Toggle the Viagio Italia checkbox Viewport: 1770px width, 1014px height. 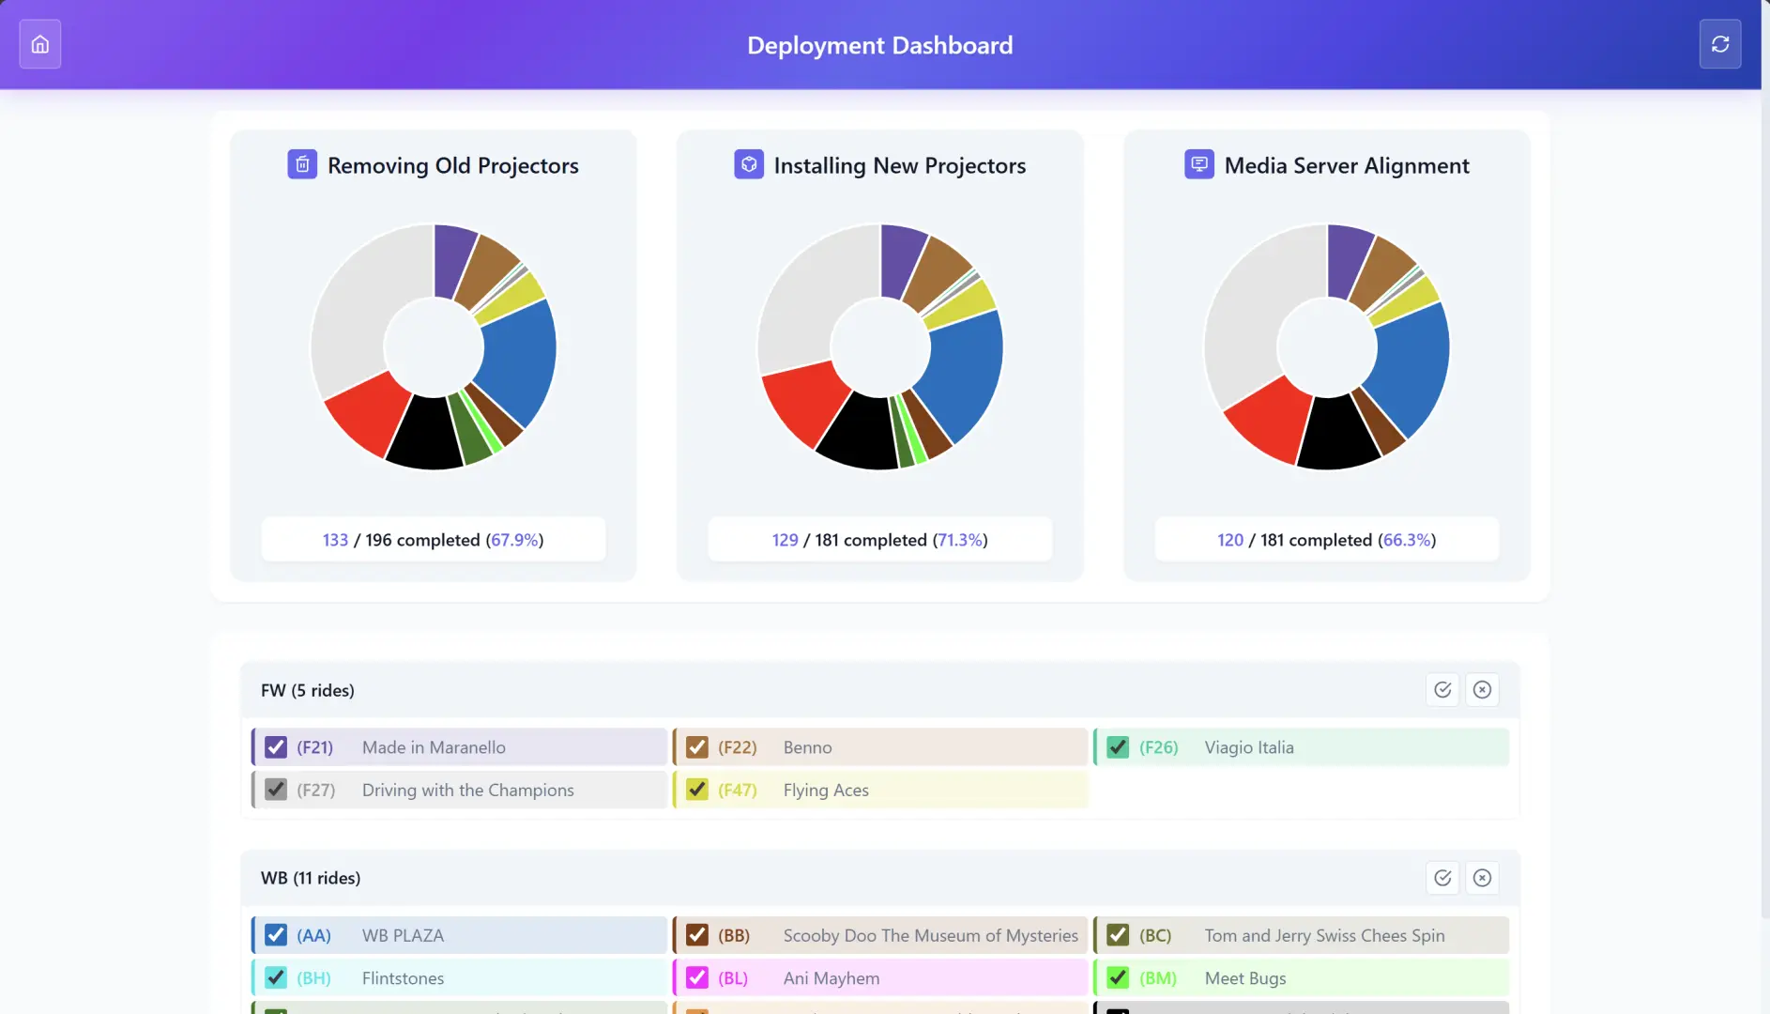coord(1117,747)
